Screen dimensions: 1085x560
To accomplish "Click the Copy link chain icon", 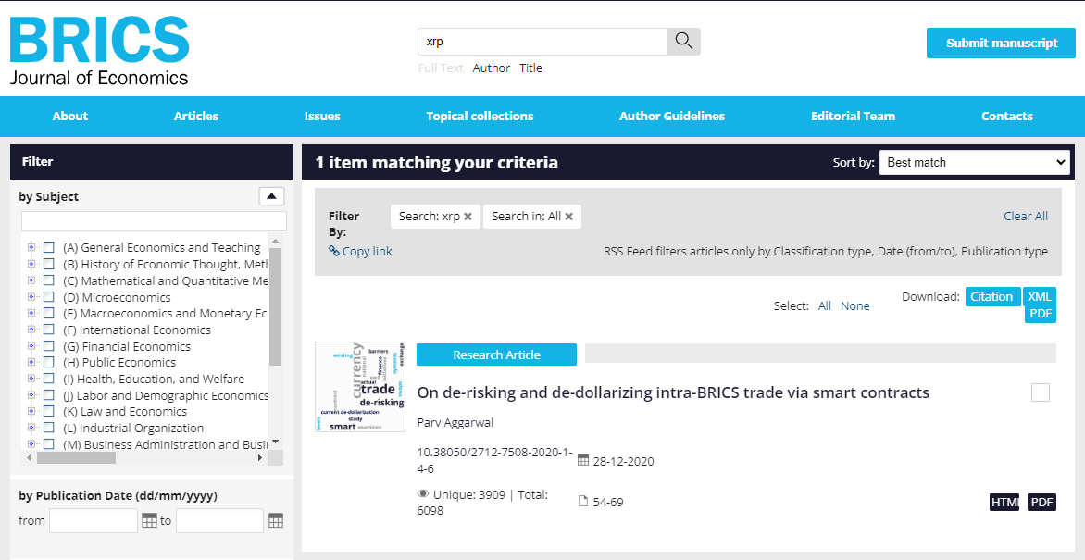I will point(334,251).
